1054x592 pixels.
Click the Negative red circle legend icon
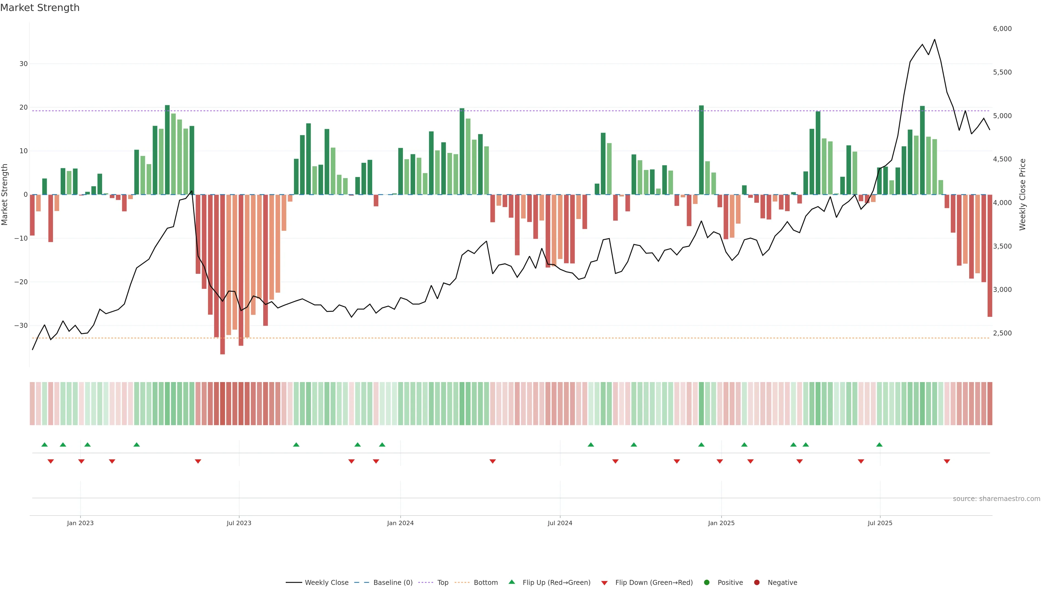pyautogui.click(x=756, y=583)
